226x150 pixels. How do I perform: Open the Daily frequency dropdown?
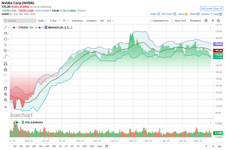point(43,21)
